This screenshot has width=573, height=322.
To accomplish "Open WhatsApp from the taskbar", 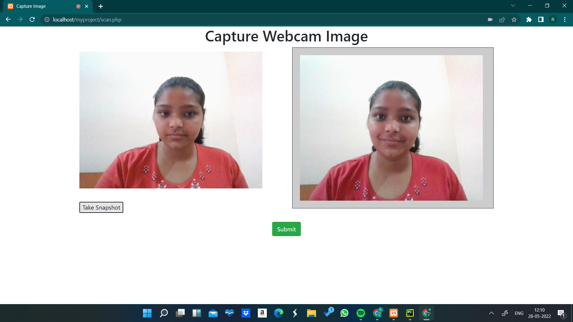I will coord(344,313).
